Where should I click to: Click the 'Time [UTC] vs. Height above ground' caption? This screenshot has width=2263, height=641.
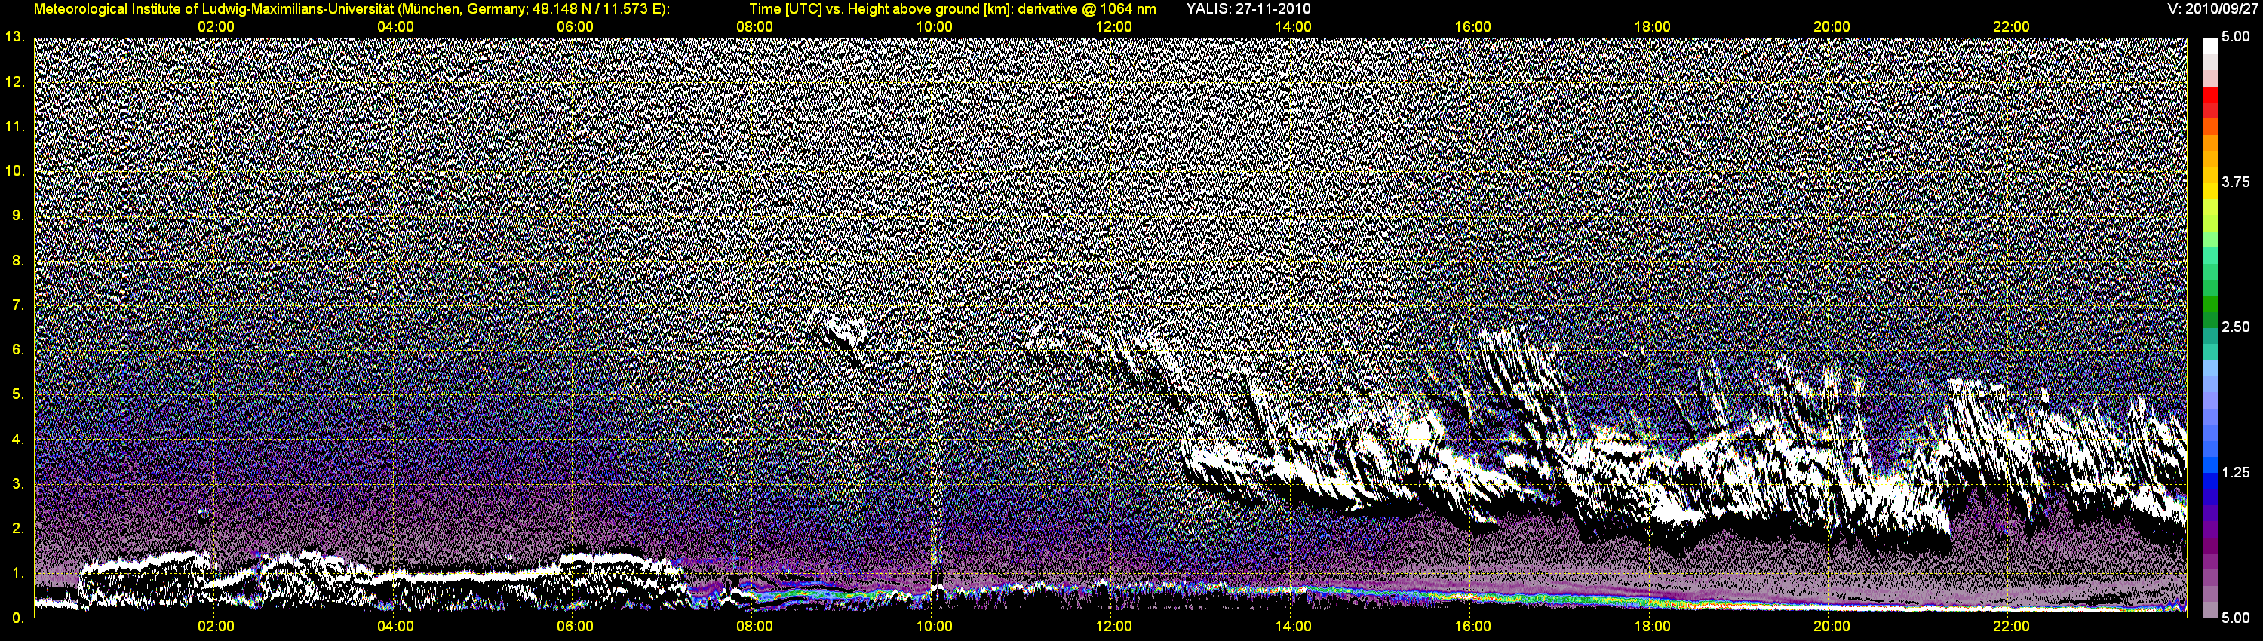pyautogui.click(x=952, y=9)
